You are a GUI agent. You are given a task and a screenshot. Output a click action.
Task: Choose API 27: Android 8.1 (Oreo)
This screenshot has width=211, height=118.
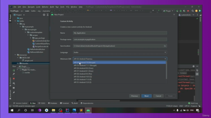pyautogui.click(x=119, y=71)
